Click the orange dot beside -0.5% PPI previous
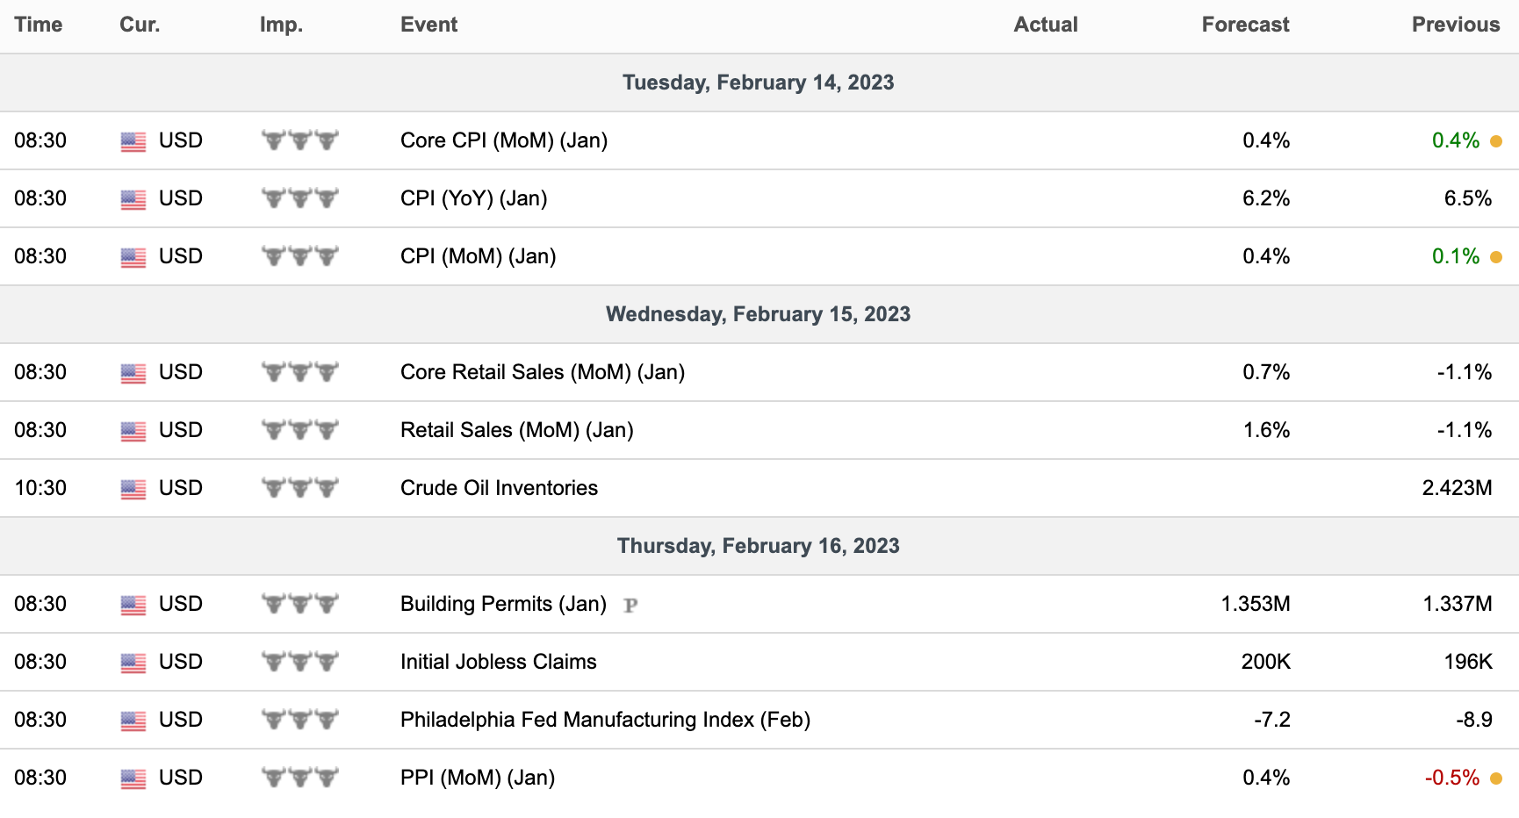Screen dimensions: 1519x818 tap(1496, 779)
